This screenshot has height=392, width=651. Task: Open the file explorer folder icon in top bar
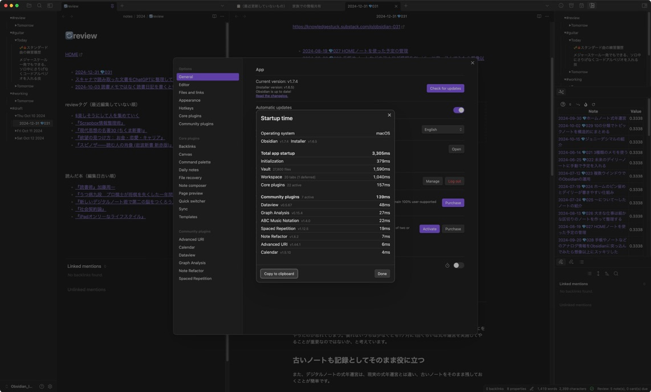pyautogui.click(x=29, y=6)
